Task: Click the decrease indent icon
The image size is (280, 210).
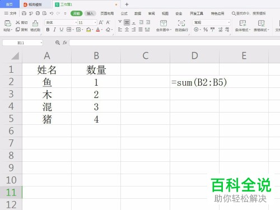Action: tap(141, 22)
